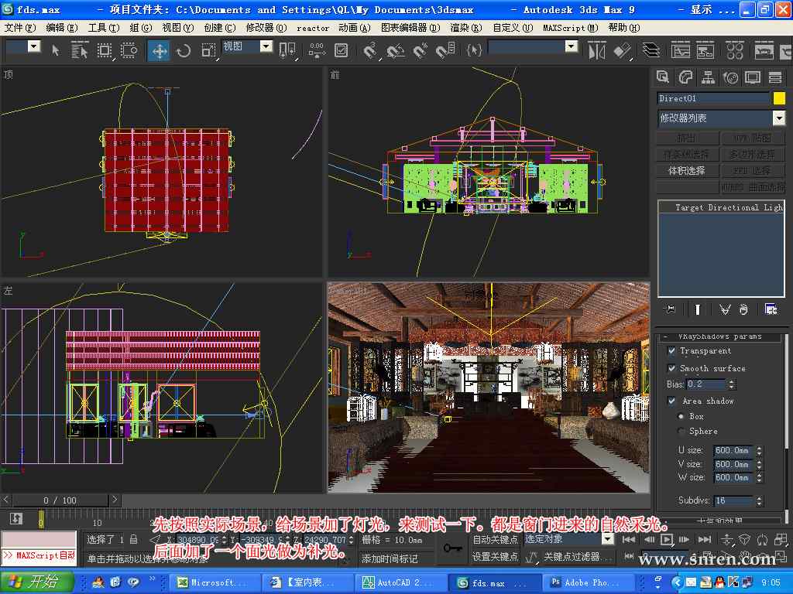The image size is (793, 594).
Task: Open the 编辑(E) menu
Action: pos(62,28)
